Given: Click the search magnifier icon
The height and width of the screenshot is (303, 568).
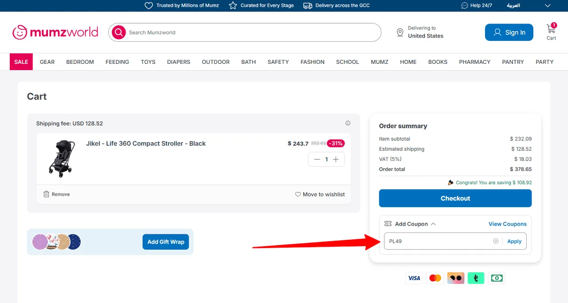Looking at the screenshot, I should tap(118, 32).
